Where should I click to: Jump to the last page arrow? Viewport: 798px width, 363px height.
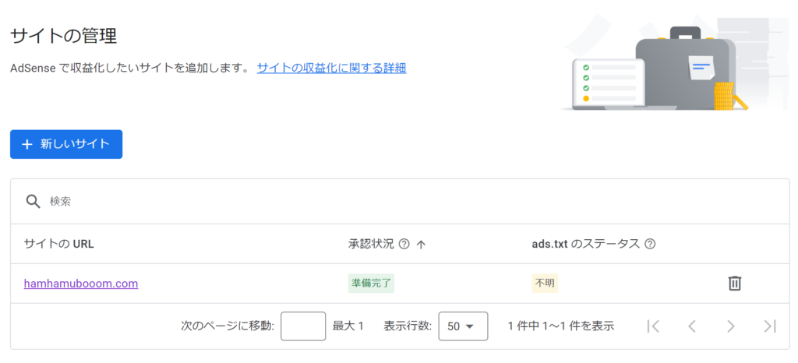[770, 326]
